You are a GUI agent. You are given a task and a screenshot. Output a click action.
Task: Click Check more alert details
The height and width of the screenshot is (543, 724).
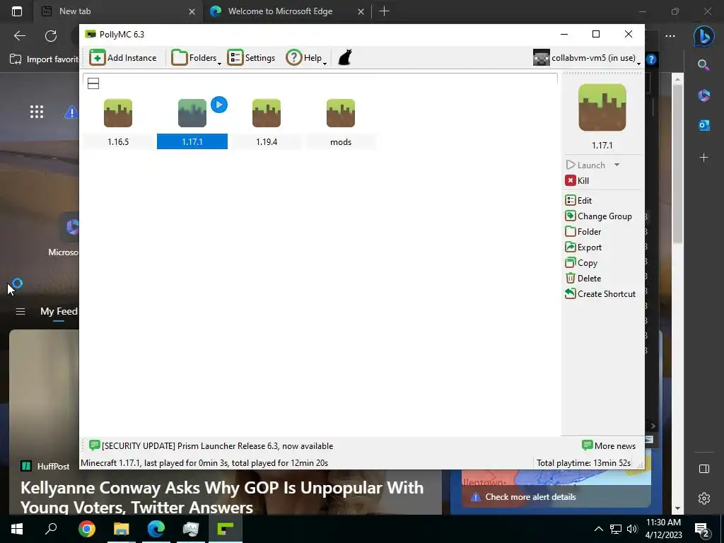(x=530, y=497)
